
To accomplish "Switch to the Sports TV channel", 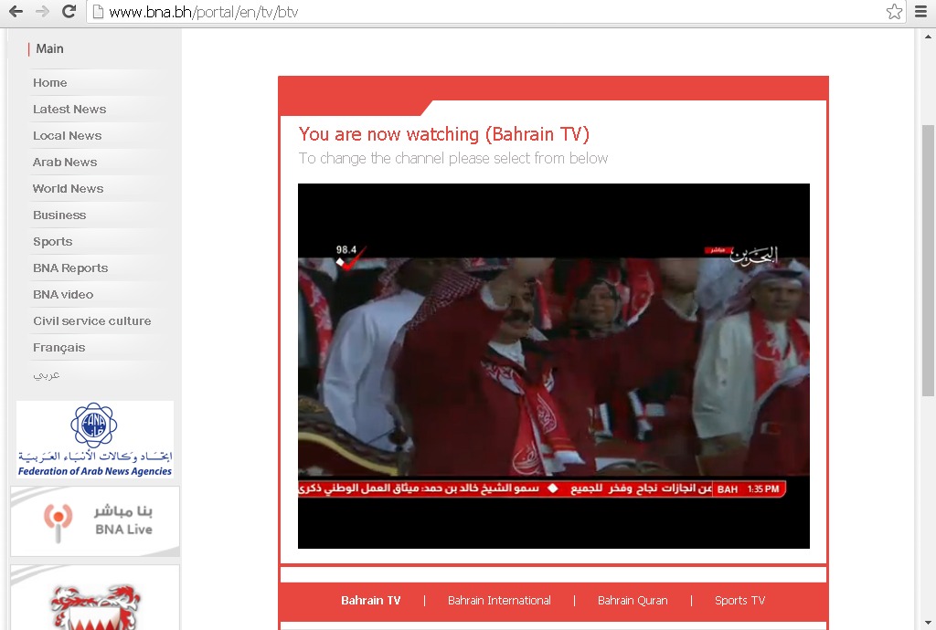I will pyautogui.click(x=739, y=601).
